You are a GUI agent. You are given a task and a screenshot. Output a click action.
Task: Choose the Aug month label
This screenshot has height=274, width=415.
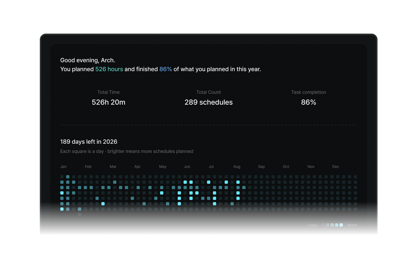[237, 166]
